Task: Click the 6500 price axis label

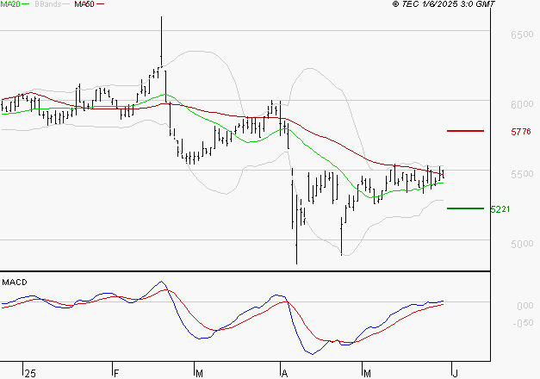Action: [x=522, y=34]
